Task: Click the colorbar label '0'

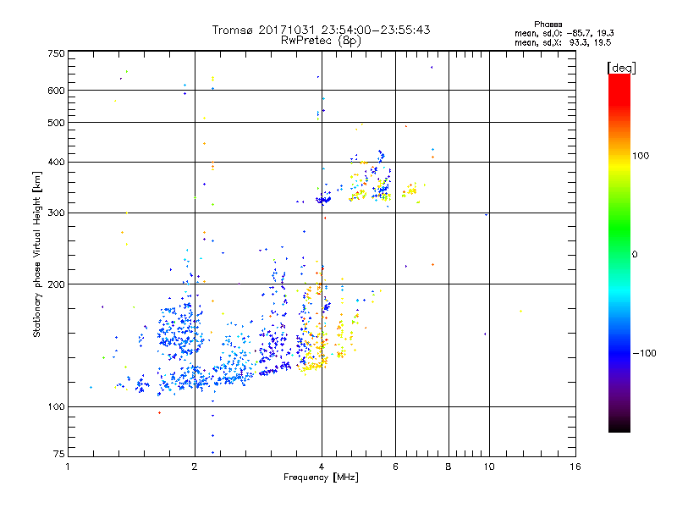Action: (635, 255)
